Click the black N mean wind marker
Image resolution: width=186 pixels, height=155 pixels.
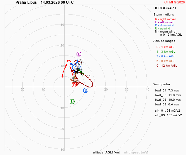tap(77, 69)
